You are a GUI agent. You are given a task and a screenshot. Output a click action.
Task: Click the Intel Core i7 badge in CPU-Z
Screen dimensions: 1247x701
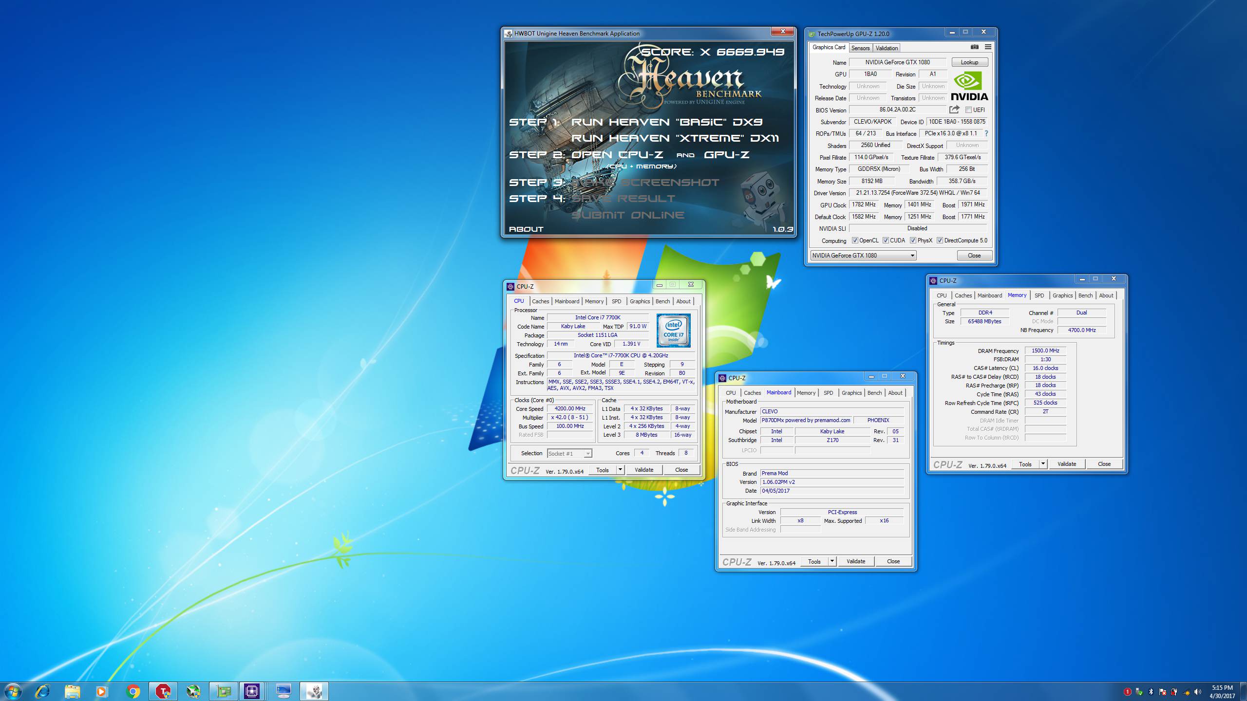pos(673,331)
